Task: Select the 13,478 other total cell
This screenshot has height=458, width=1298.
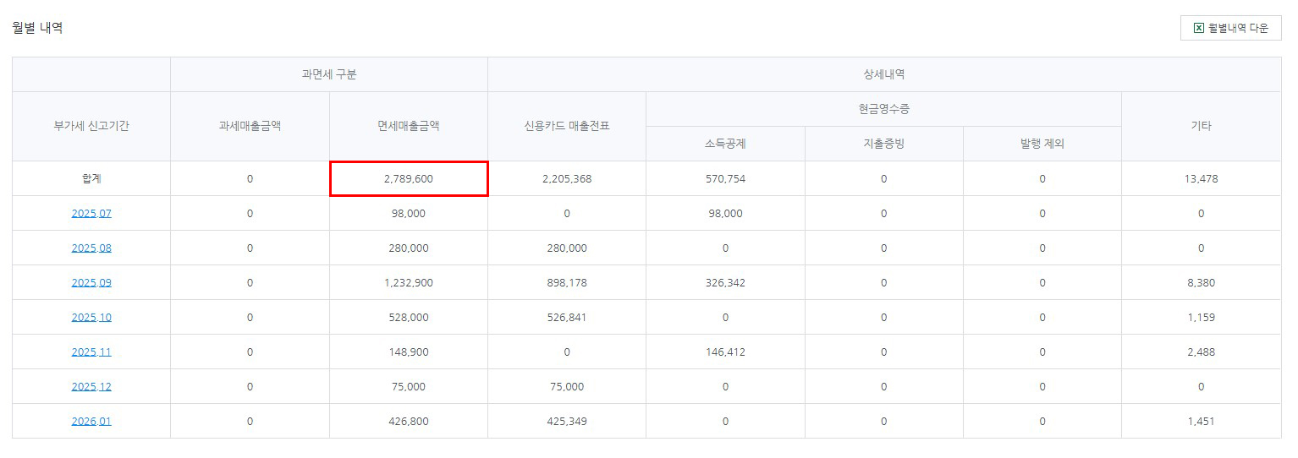Action: [1201, 179]
